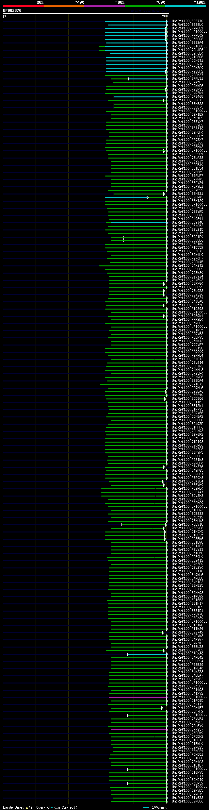Select the UniRef100_B9H6D0 label
The height and width of the screenshot is (810, 209).
point(187,54)
